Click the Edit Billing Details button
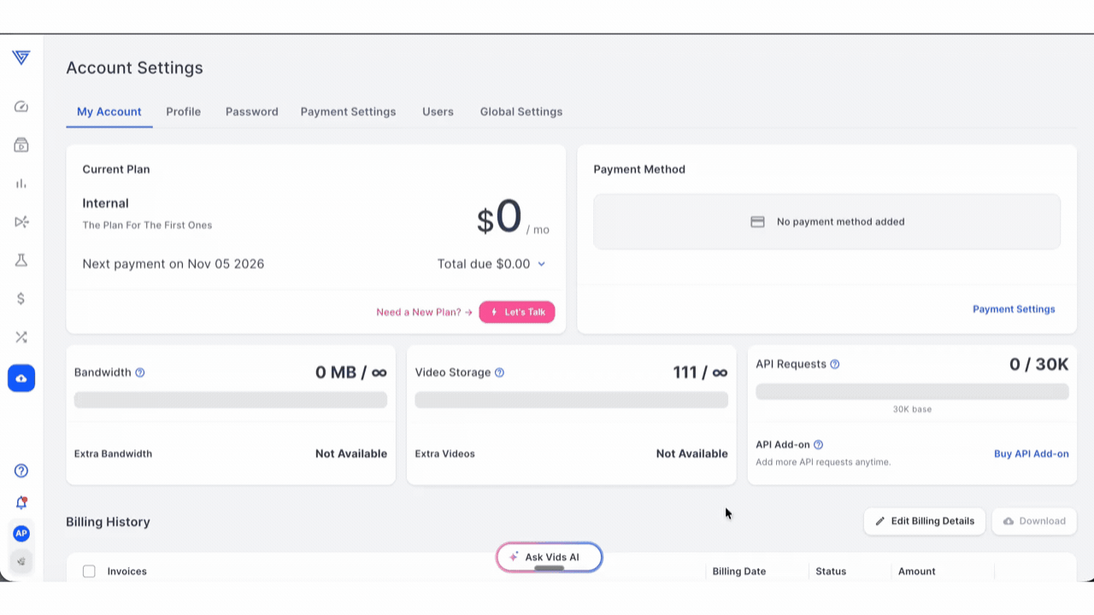Image resolution: width=1094 pixels, height=615 pixels. (925, 521)
